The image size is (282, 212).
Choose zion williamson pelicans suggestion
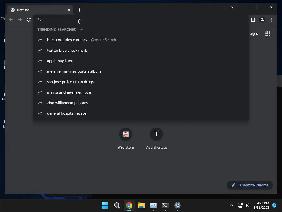coord(141,103)
